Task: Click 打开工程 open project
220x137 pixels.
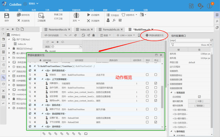Action: (x=58, y=19)
